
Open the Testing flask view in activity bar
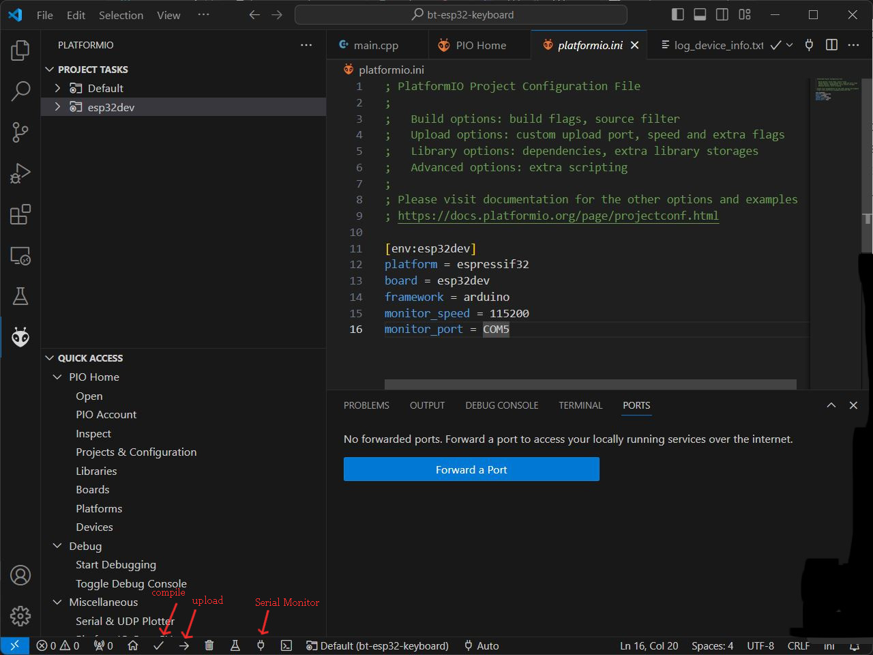click(20, 296)
